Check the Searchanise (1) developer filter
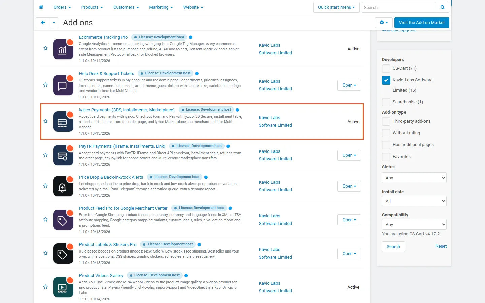Viewport: 485px width, 303px height. (386, 102)
